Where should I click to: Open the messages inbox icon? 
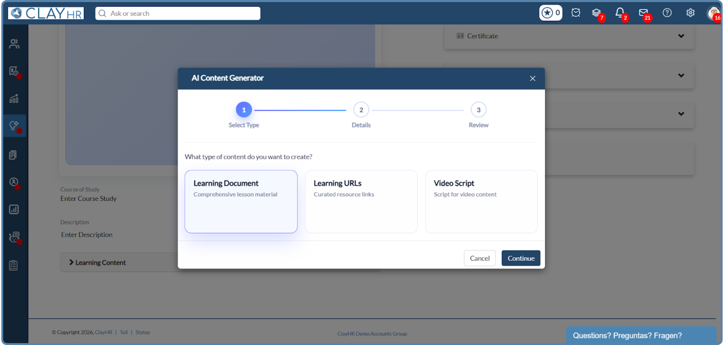pos(644,12)
